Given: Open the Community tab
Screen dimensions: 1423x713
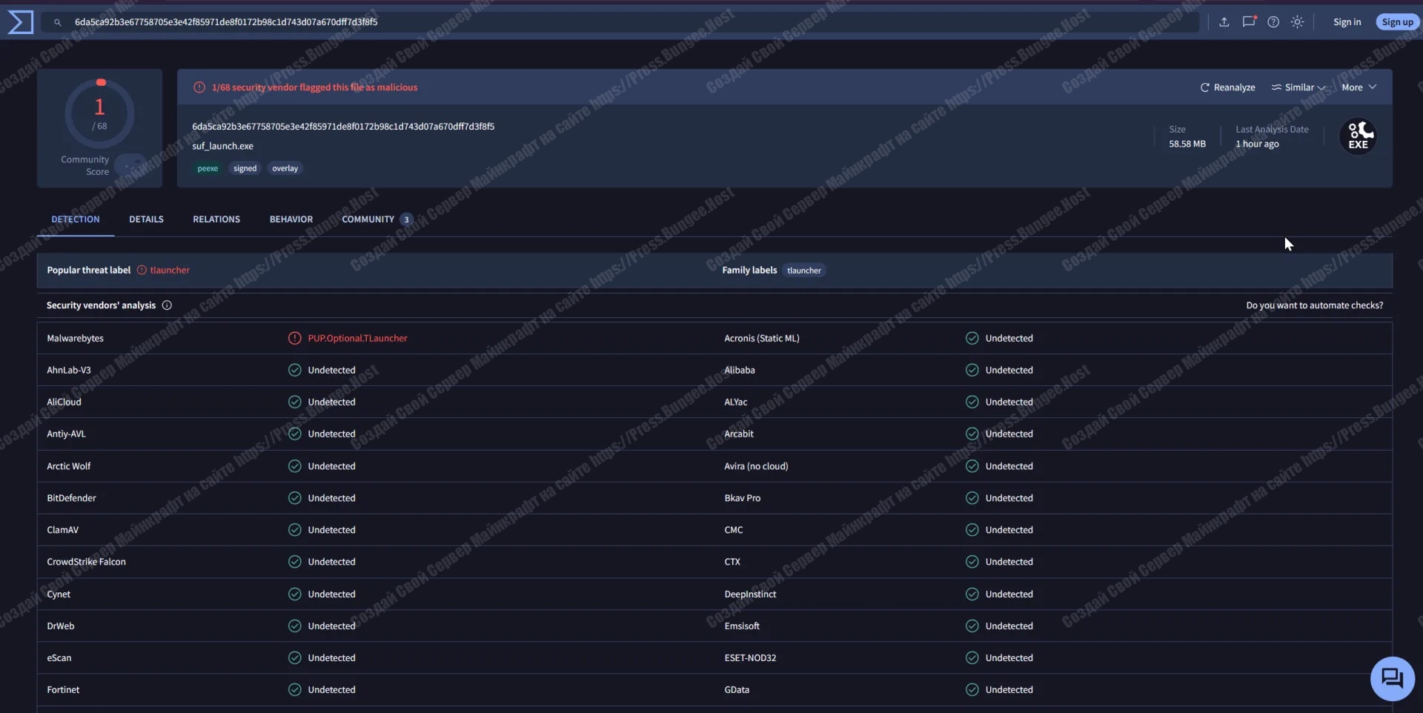Looking at the screenshot, I should click(x=376, y=219).
